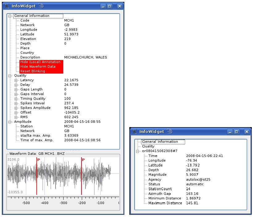This screenshot has width=254, height=217.
Task: Collapse the Amplitude section
Action: pos(10,122)
